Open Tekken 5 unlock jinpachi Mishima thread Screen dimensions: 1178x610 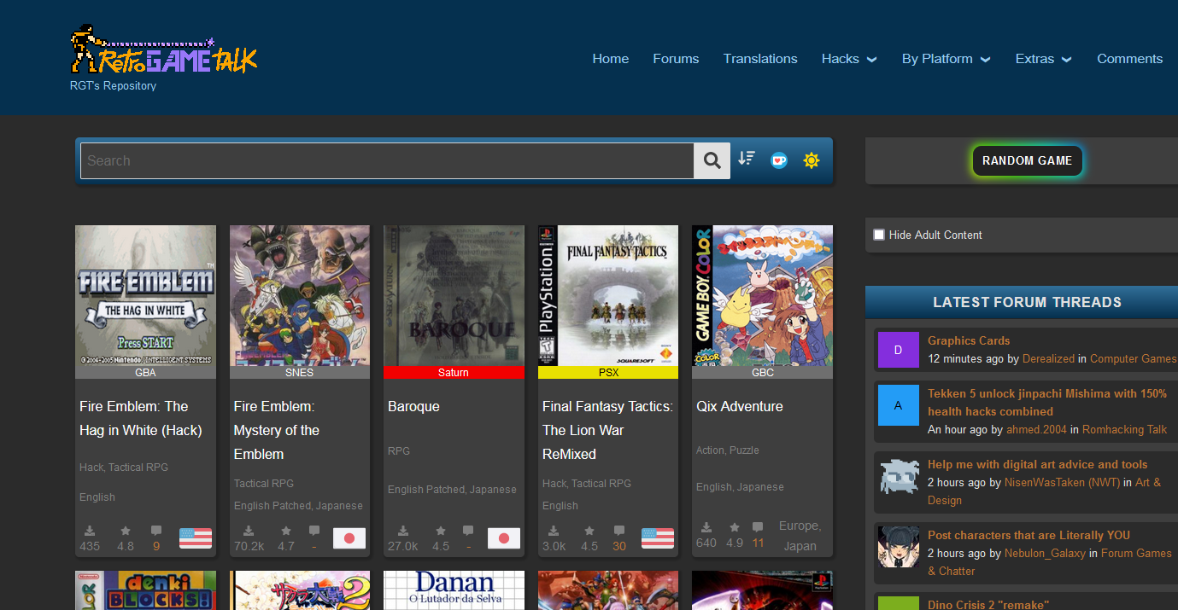click(1047, 403)
